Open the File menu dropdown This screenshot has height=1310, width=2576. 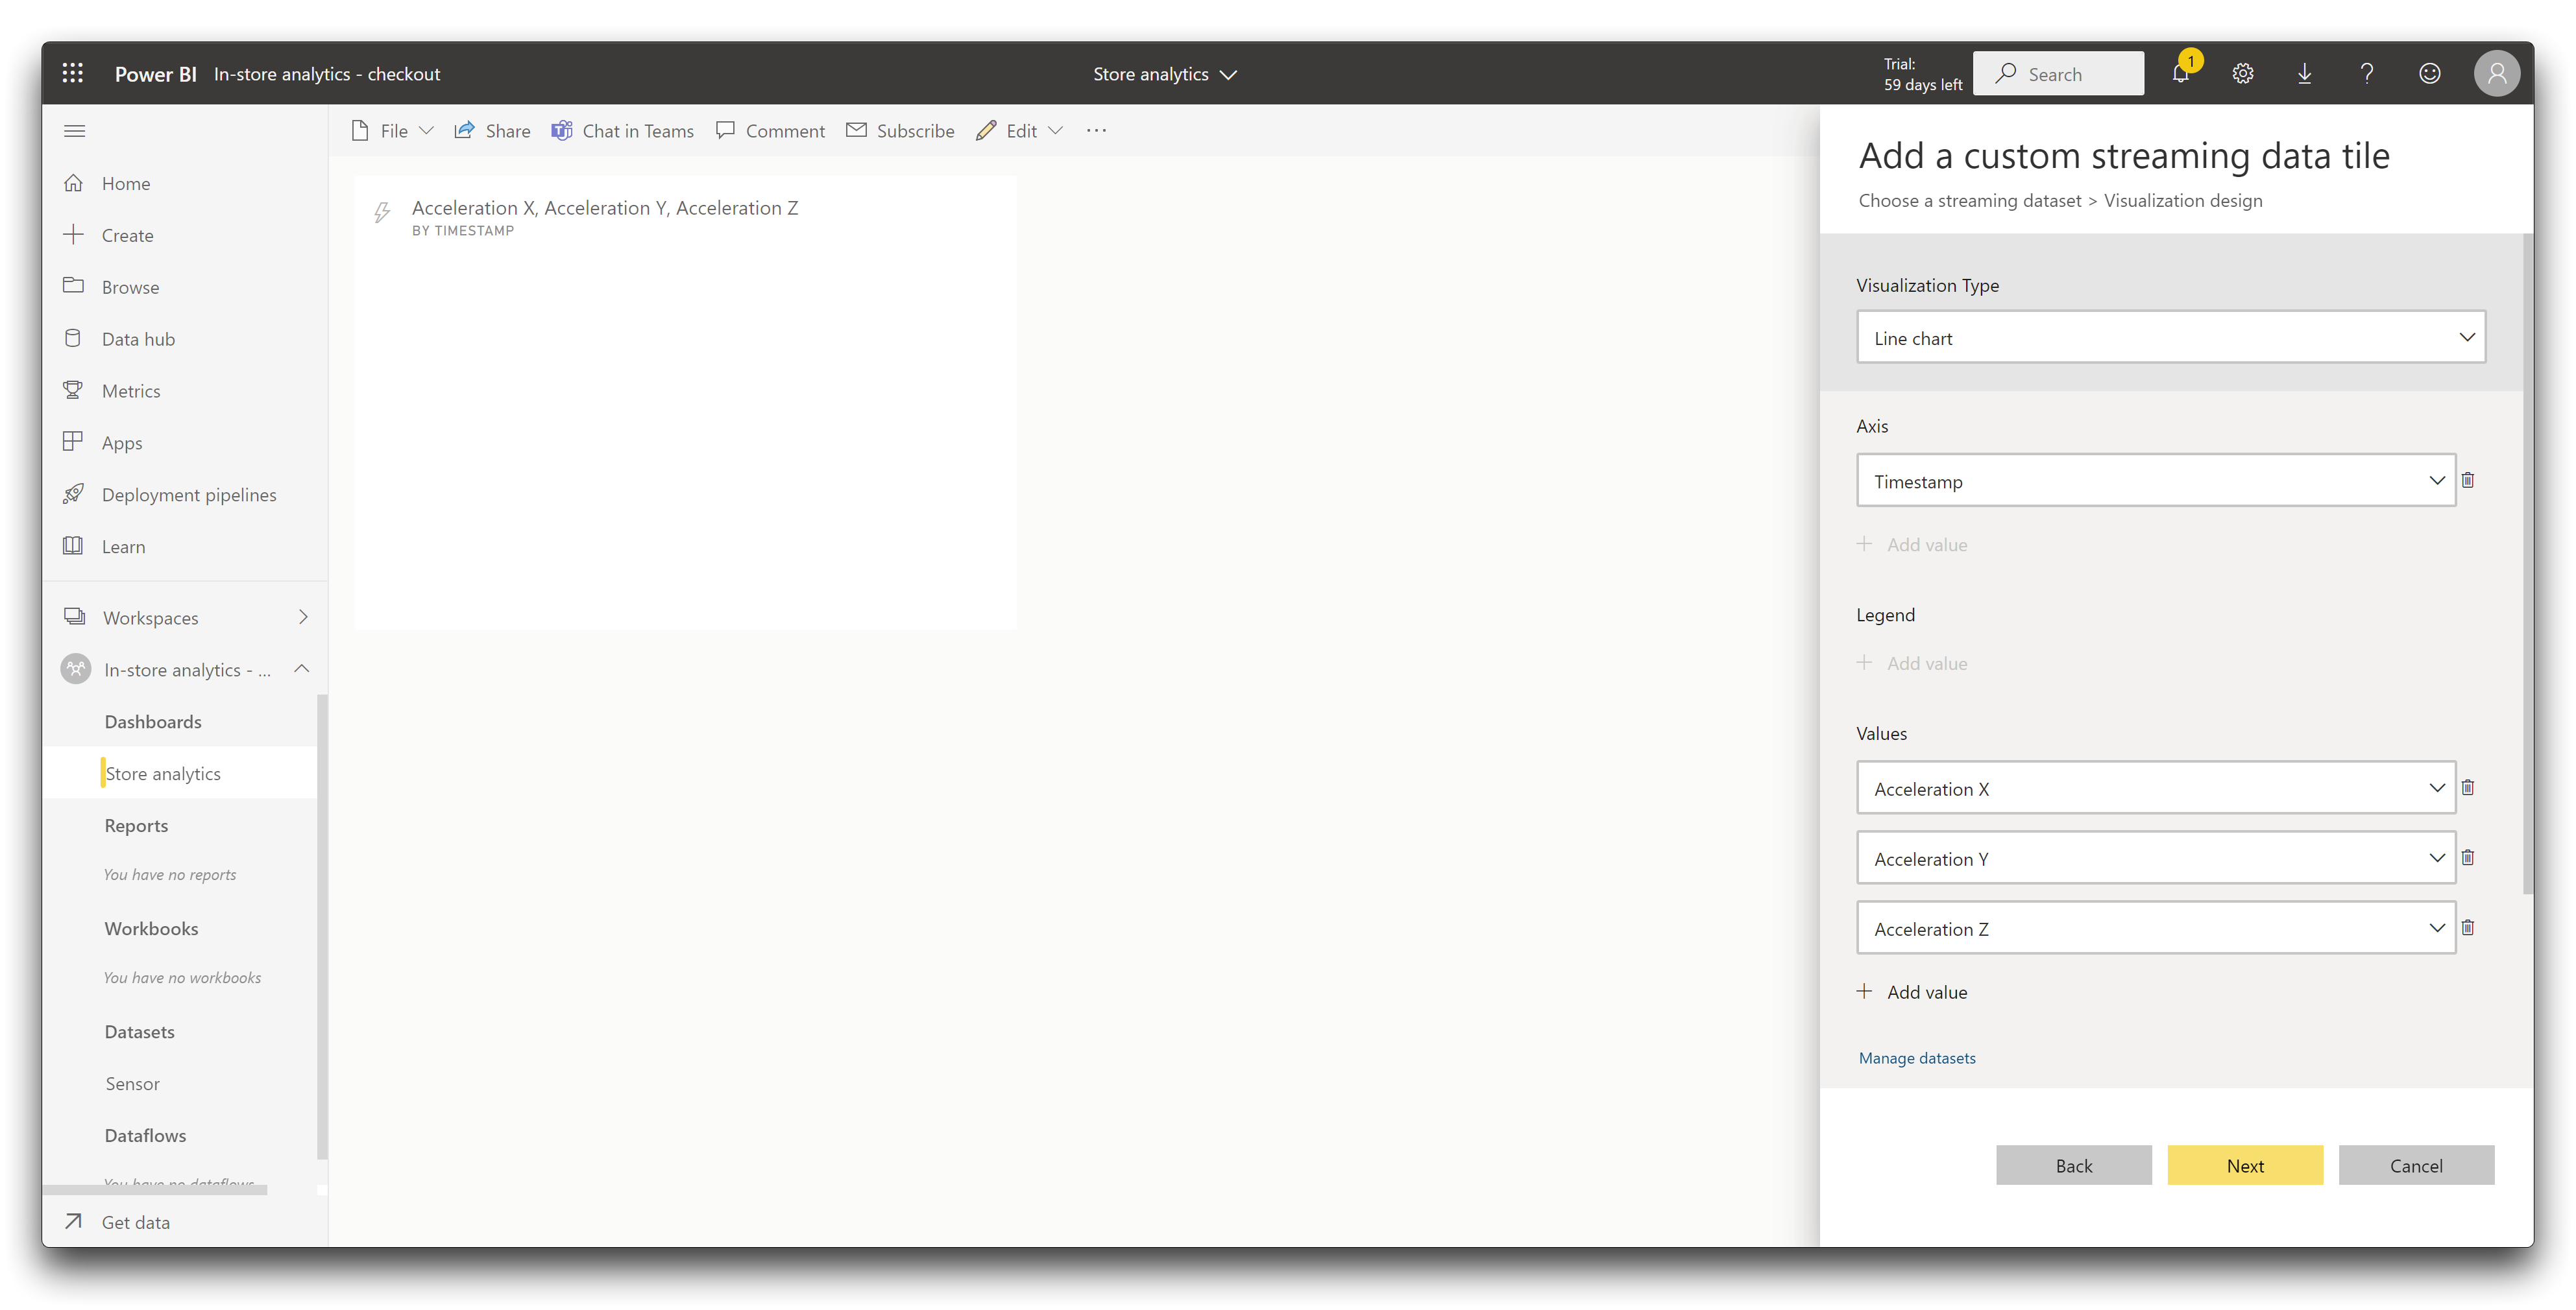pos(392,131)
